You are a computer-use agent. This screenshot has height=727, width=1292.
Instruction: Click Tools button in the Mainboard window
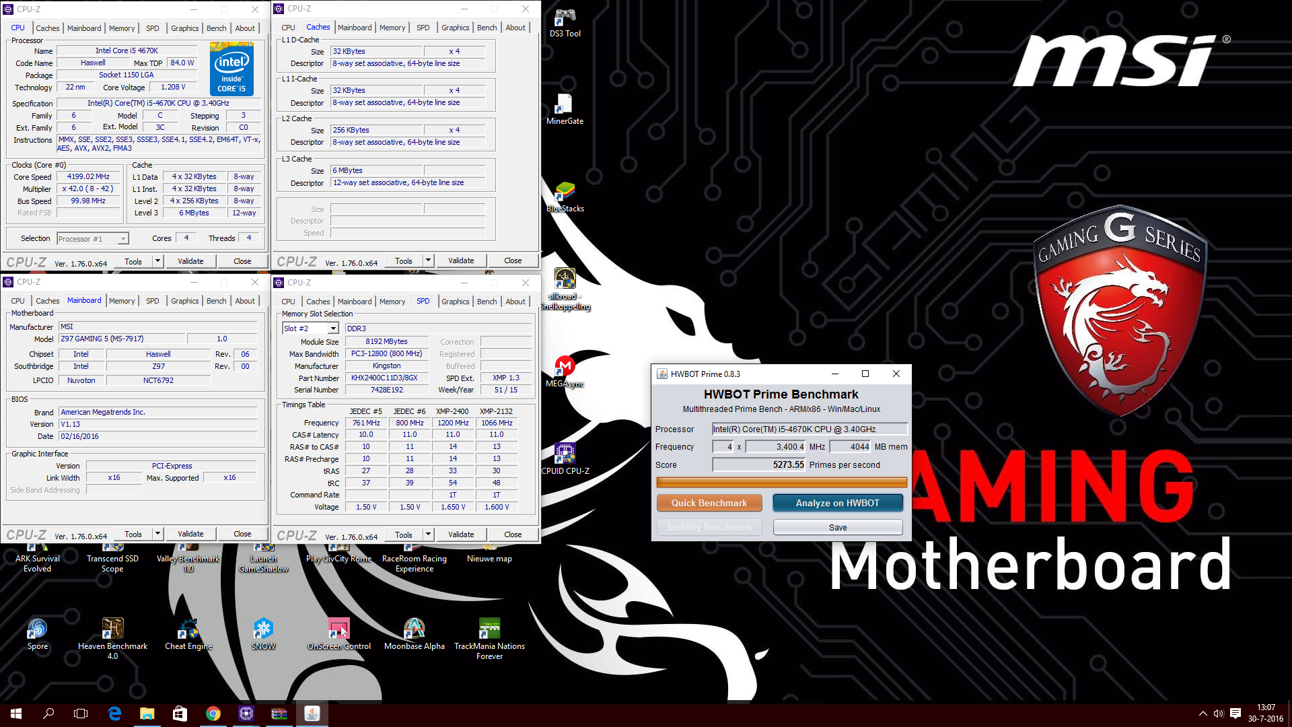click(x=133, y=534)
